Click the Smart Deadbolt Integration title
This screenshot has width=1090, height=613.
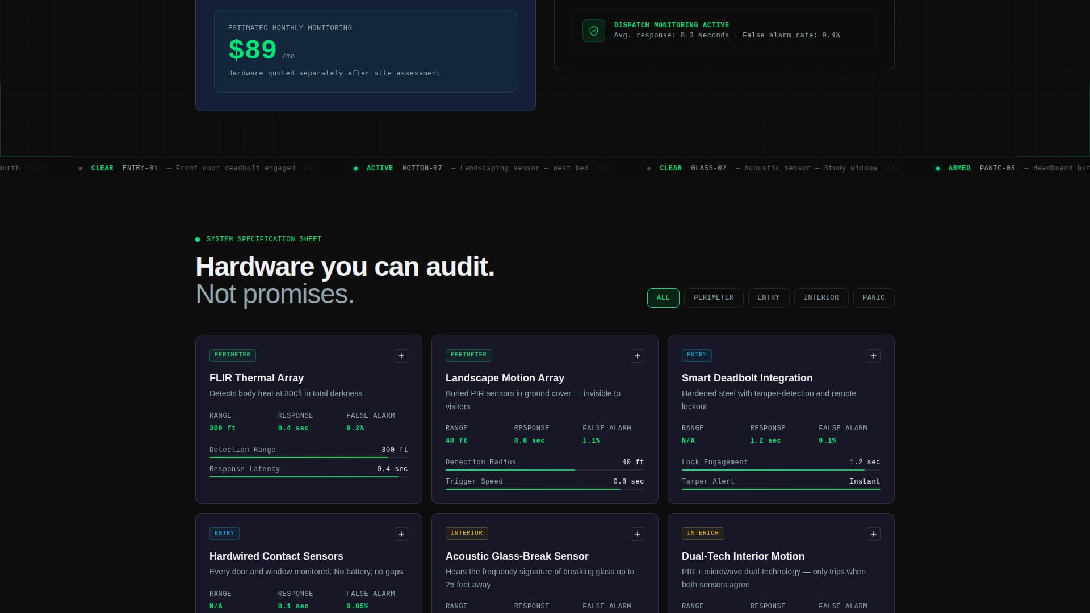(x=747, y=378)
